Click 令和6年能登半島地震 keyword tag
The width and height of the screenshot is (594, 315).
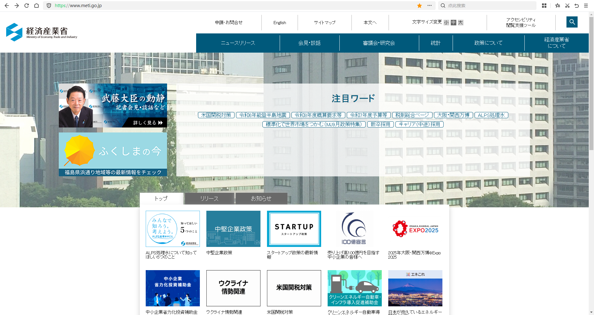(x=263, y=115)
